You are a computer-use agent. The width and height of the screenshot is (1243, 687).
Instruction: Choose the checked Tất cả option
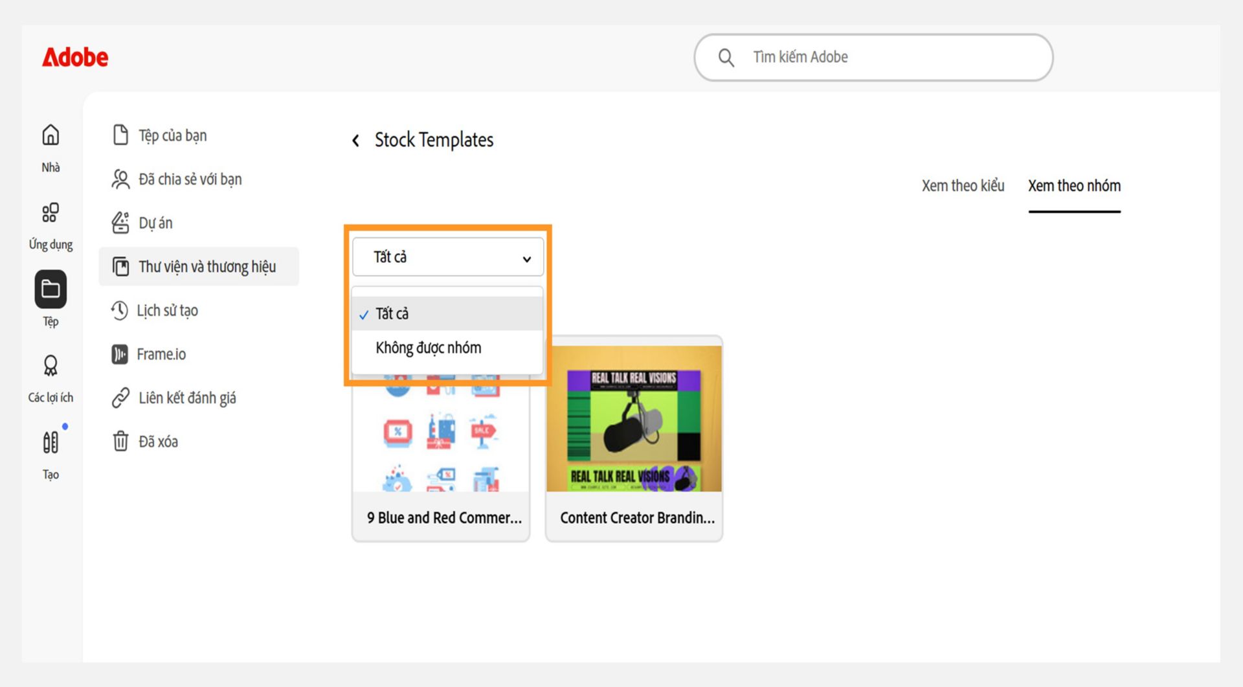(x=447, y=313)
